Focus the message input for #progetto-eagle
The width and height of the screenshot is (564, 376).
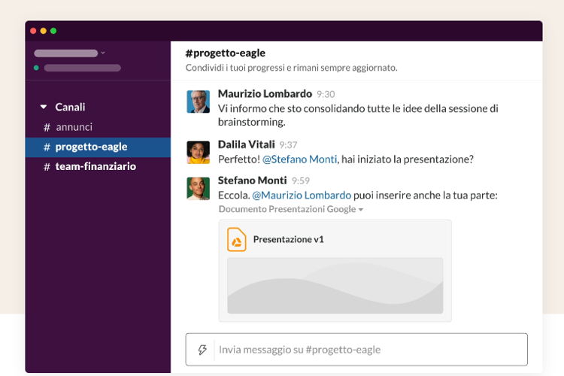368,350
